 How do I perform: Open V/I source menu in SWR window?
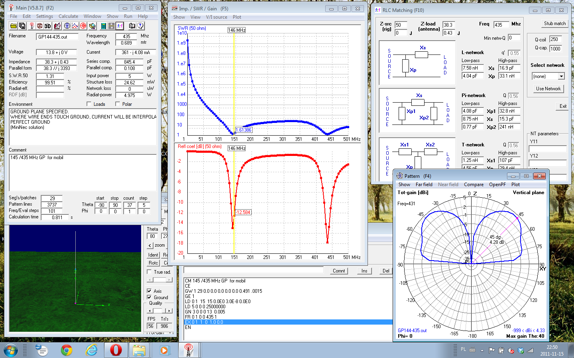pos(216,17)
